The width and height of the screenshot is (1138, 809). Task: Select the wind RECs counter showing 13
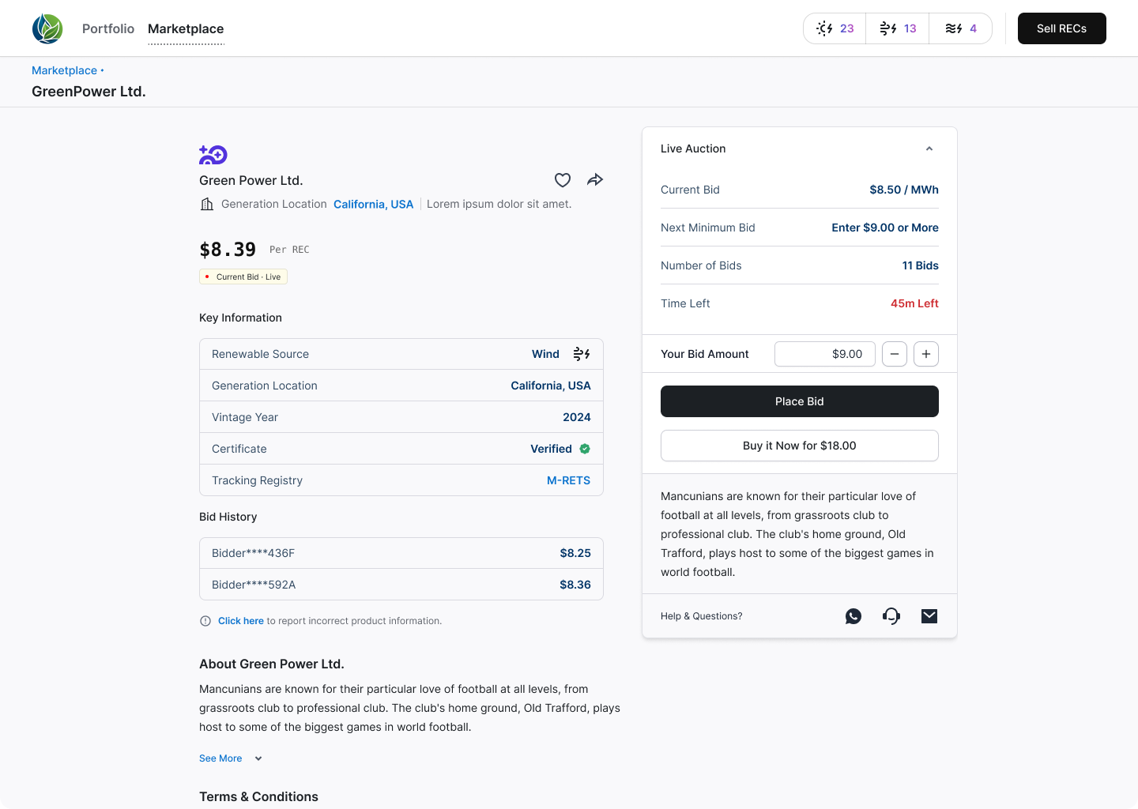[x=898, y=28]
